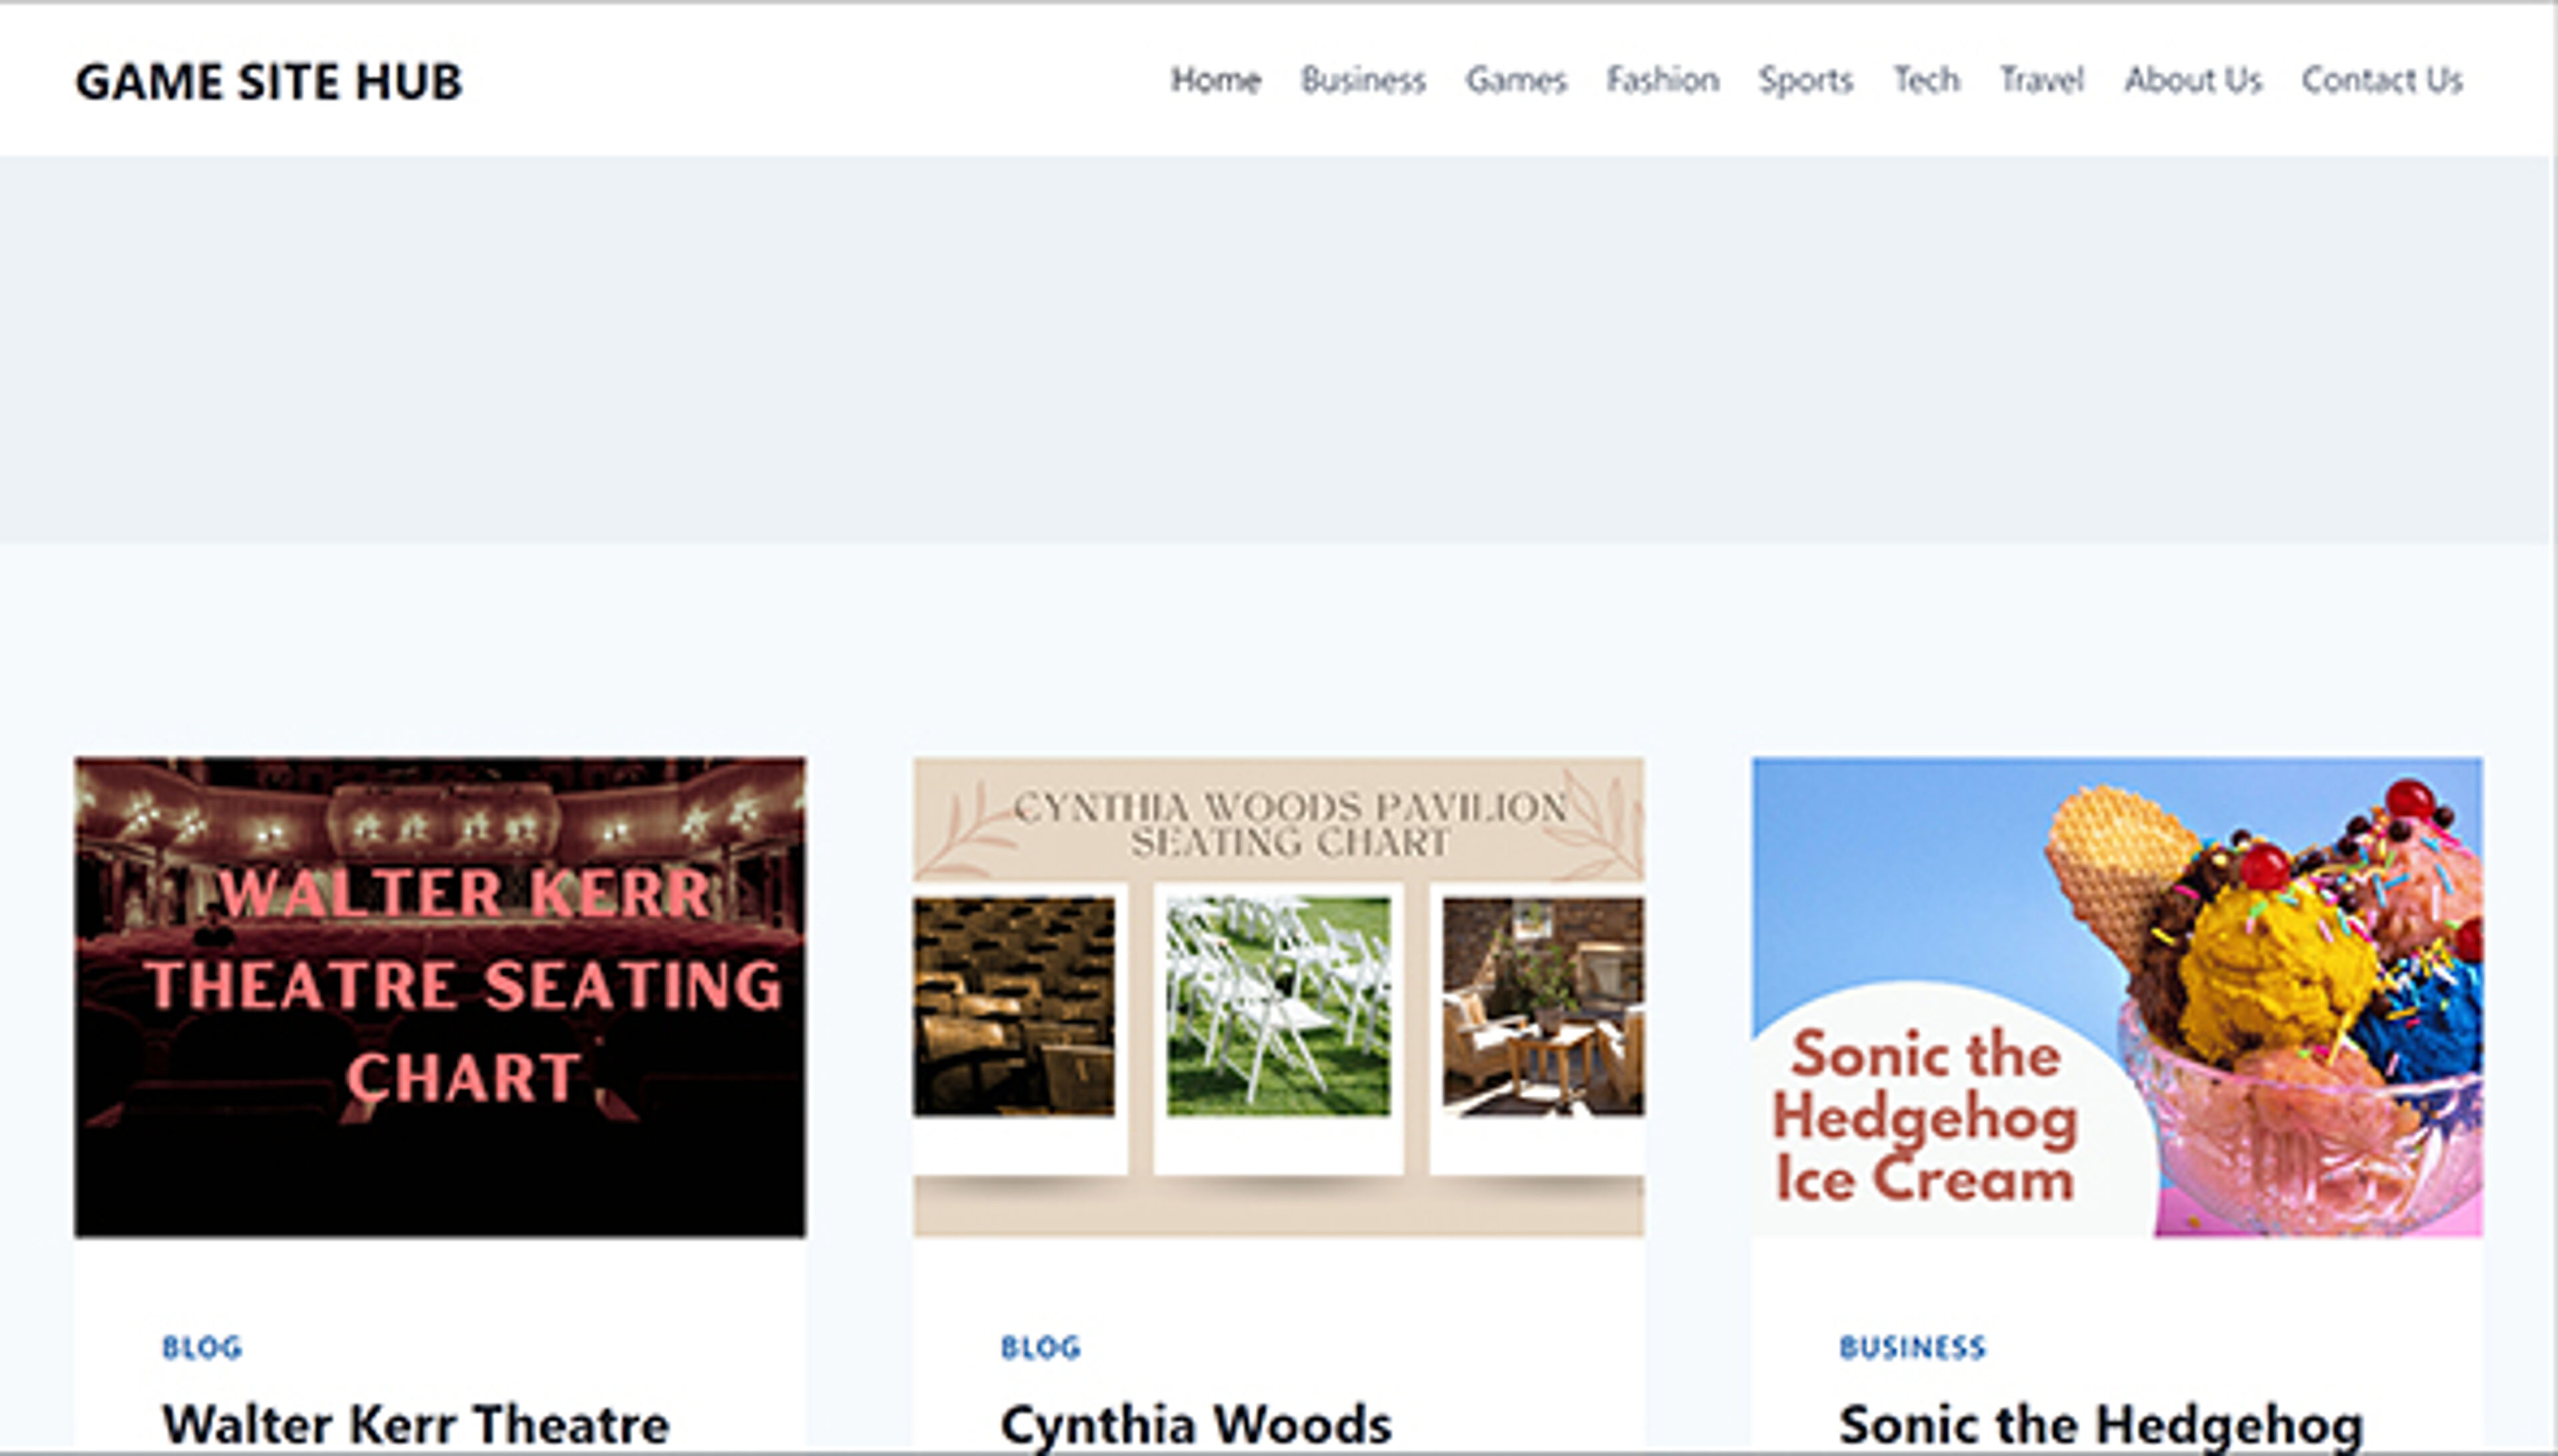Visit the Fashion section
2558x1456 pixels.
tap(1663, 81)
